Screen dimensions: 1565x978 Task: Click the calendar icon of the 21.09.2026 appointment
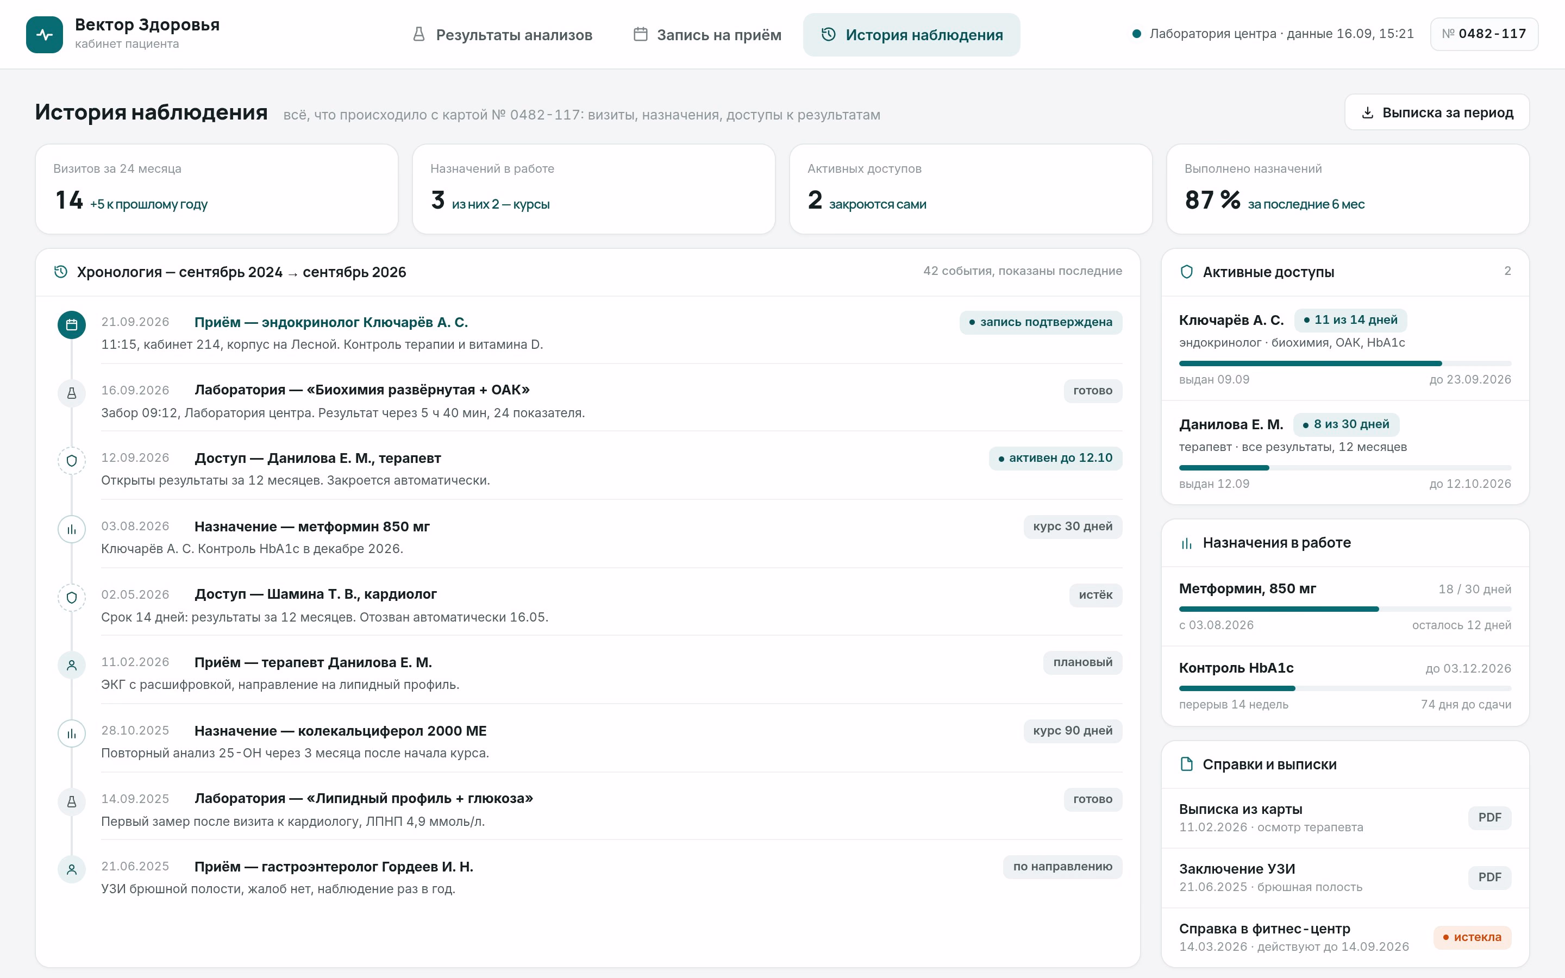point(72,325)
